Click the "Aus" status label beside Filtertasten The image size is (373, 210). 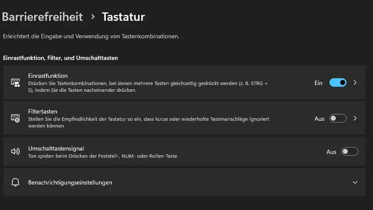319,119
